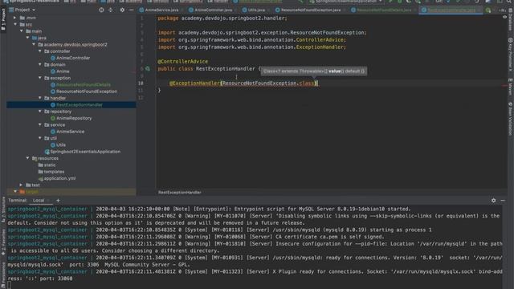514x289 pixels.
Task: Select the templates folder under resources
Action: coord(54,172)
